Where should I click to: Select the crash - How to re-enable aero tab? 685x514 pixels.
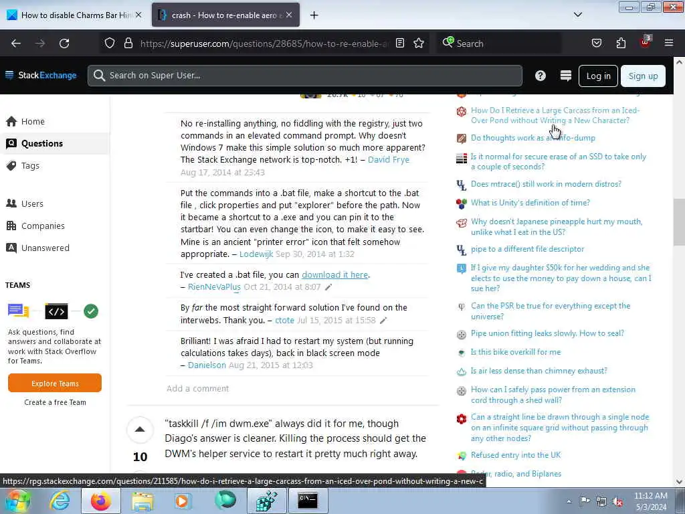pyautogui.click(x=226, y=15)
